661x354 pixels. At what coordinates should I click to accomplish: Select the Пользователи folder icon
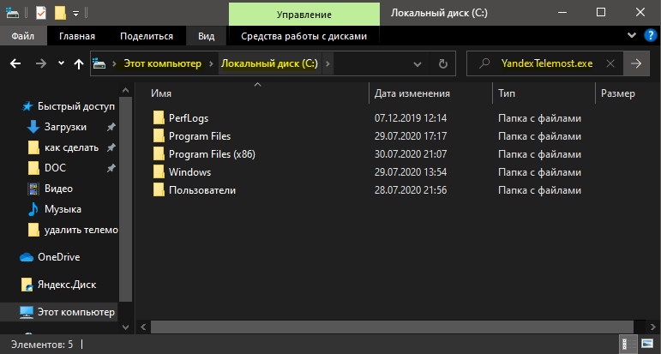pyautogui.click(x=159, y=190)
